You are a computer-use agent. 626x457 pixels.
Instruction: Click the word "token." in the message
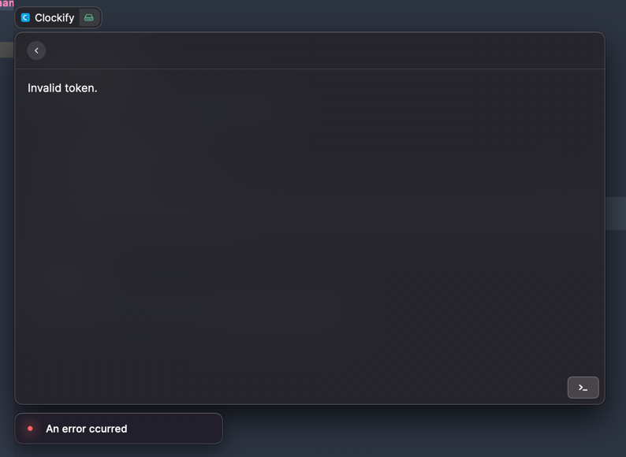pos(81,88)
